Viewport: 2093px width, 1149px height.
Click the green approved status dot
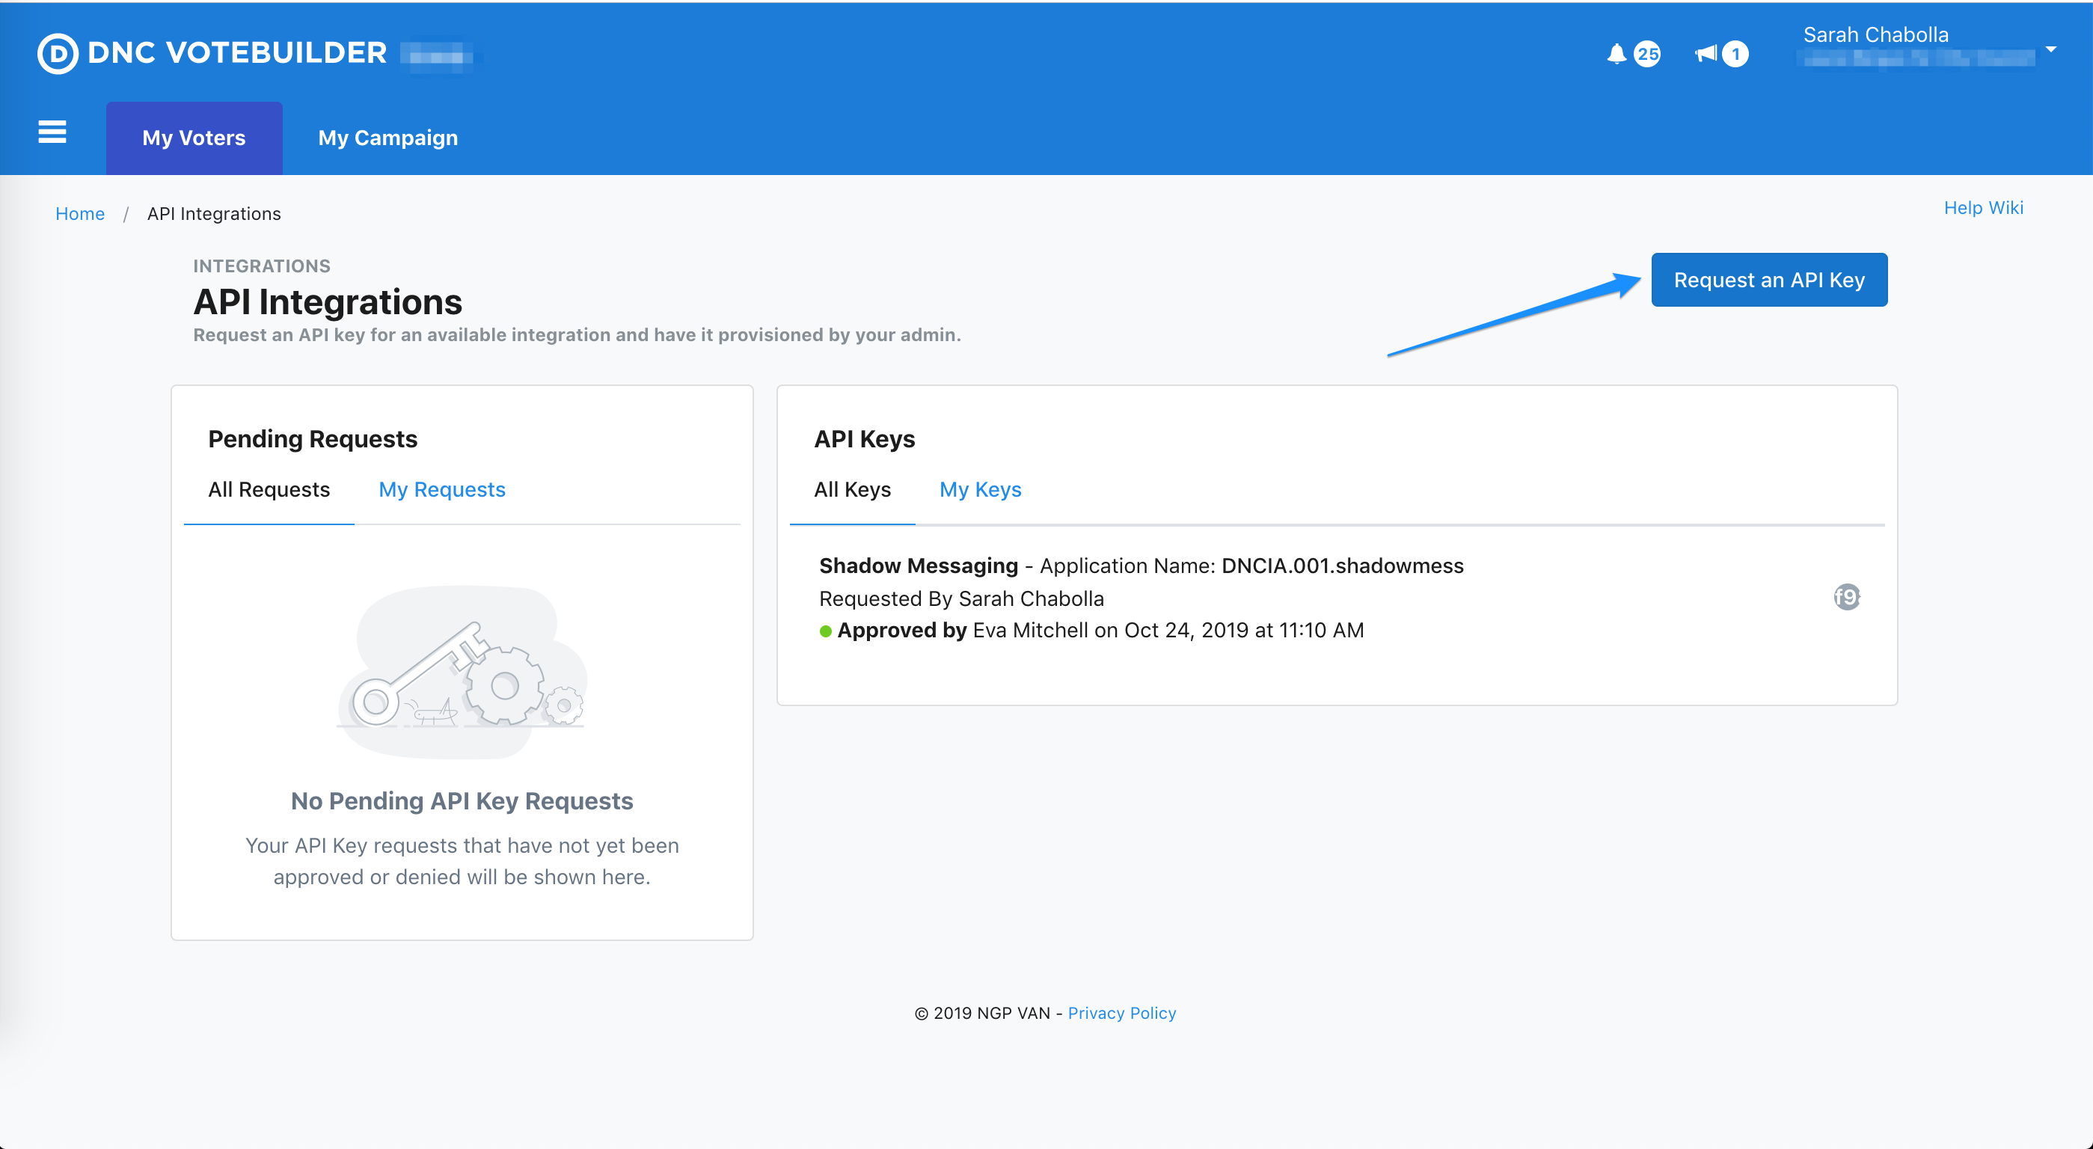(826, 631)
